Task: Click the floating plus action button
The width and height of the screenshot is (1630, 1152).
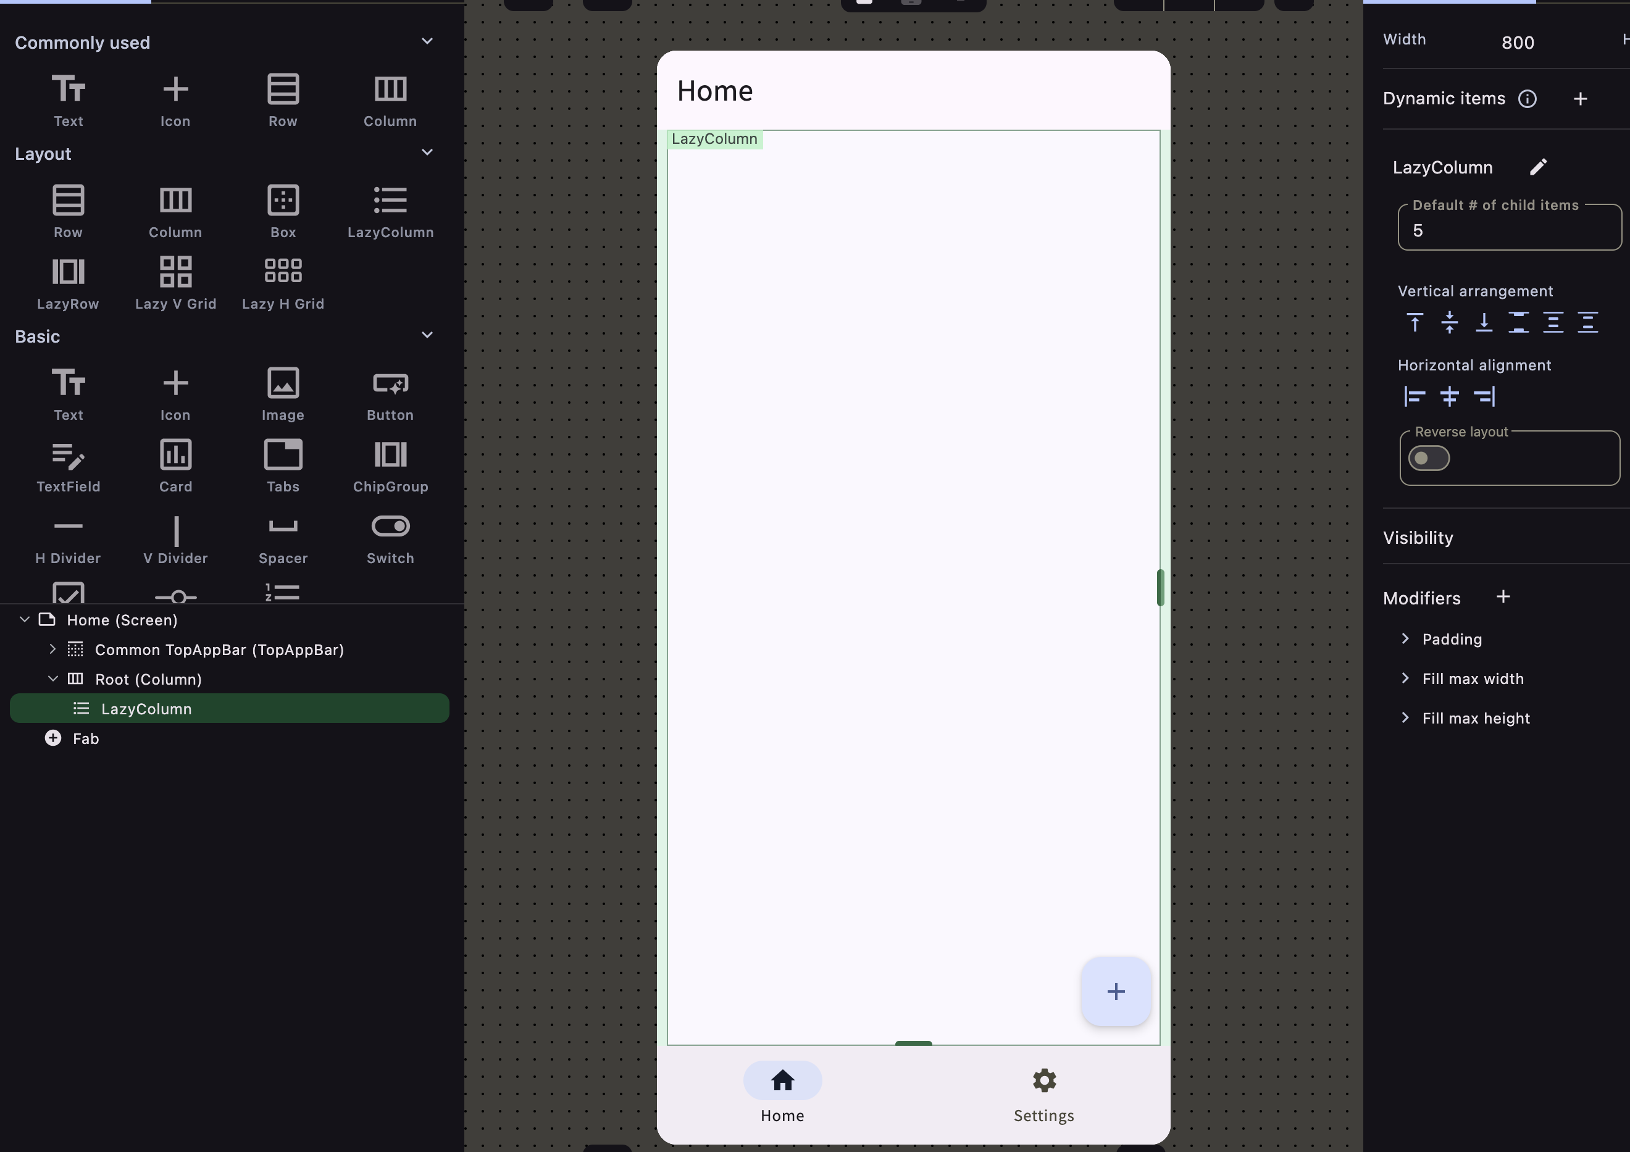Action: [x=1115, y=991]
